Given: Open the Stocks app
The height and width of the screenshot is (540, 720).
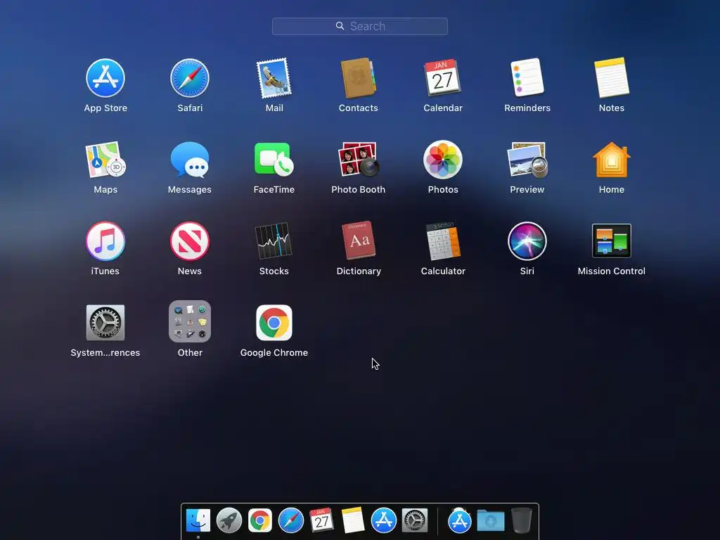Looking at the screenshot, I should click(274, 241).
